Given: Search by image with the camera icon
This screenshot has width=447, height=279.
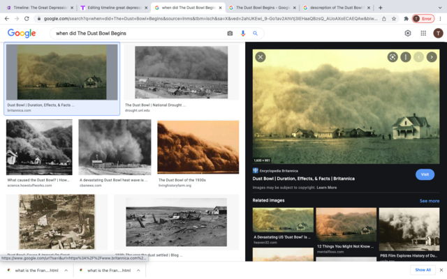Looking at the screenshot, I should point(230,33).
